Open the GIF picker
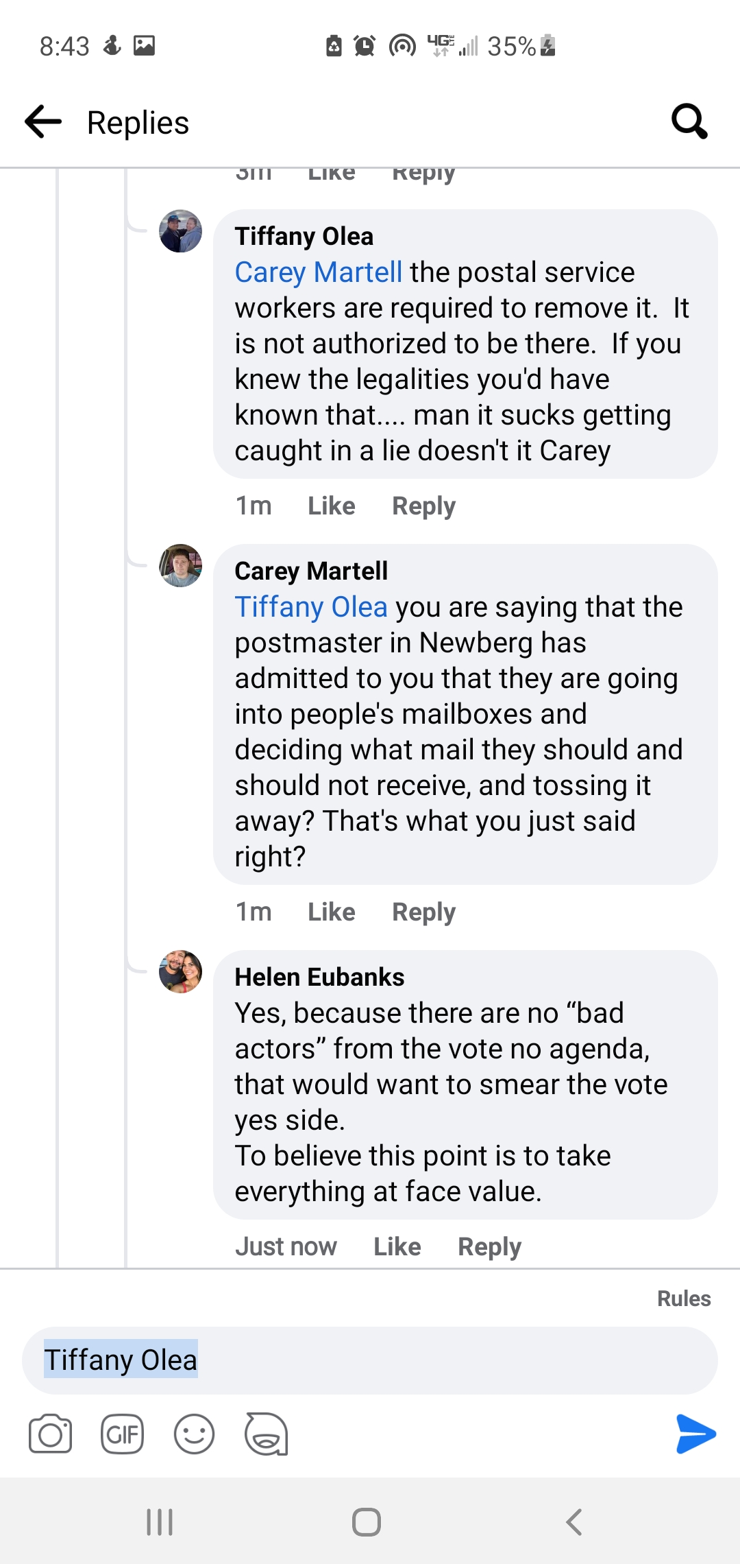 122,1434
